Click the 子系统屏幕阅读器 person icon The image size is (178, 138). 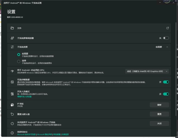coord(12,38)
